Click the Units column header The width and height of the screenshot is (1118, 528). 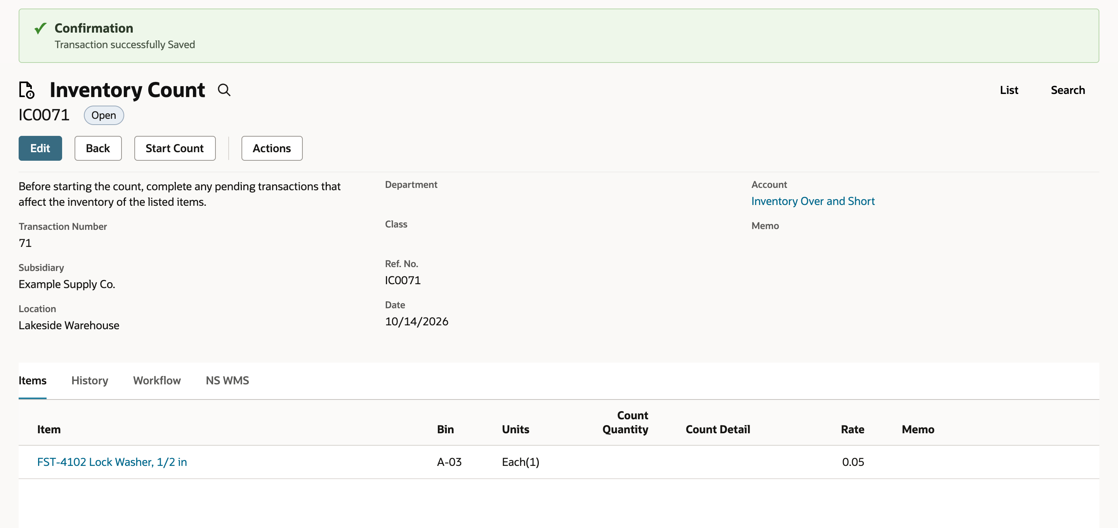point(516,429)
